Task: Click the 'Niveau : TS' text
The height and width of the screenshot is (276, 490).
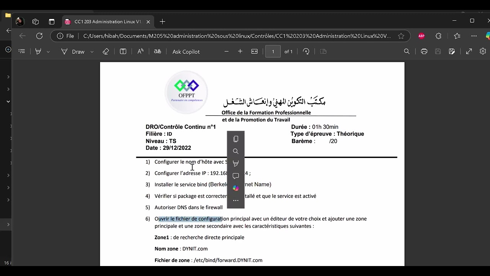Action: 161,141
